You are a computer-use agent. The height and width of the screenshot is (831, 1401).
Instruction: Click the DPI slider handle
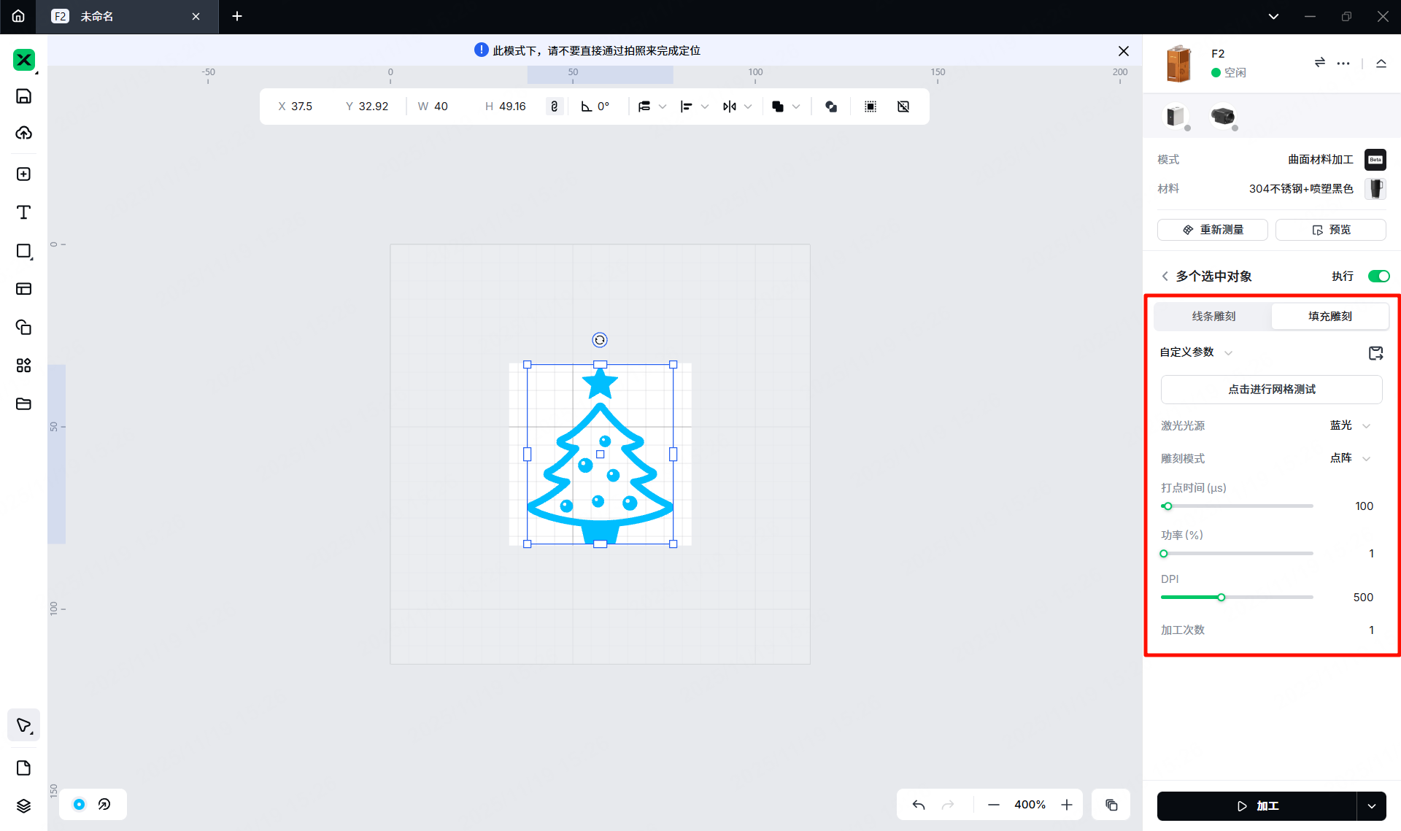coord(1221,598)
